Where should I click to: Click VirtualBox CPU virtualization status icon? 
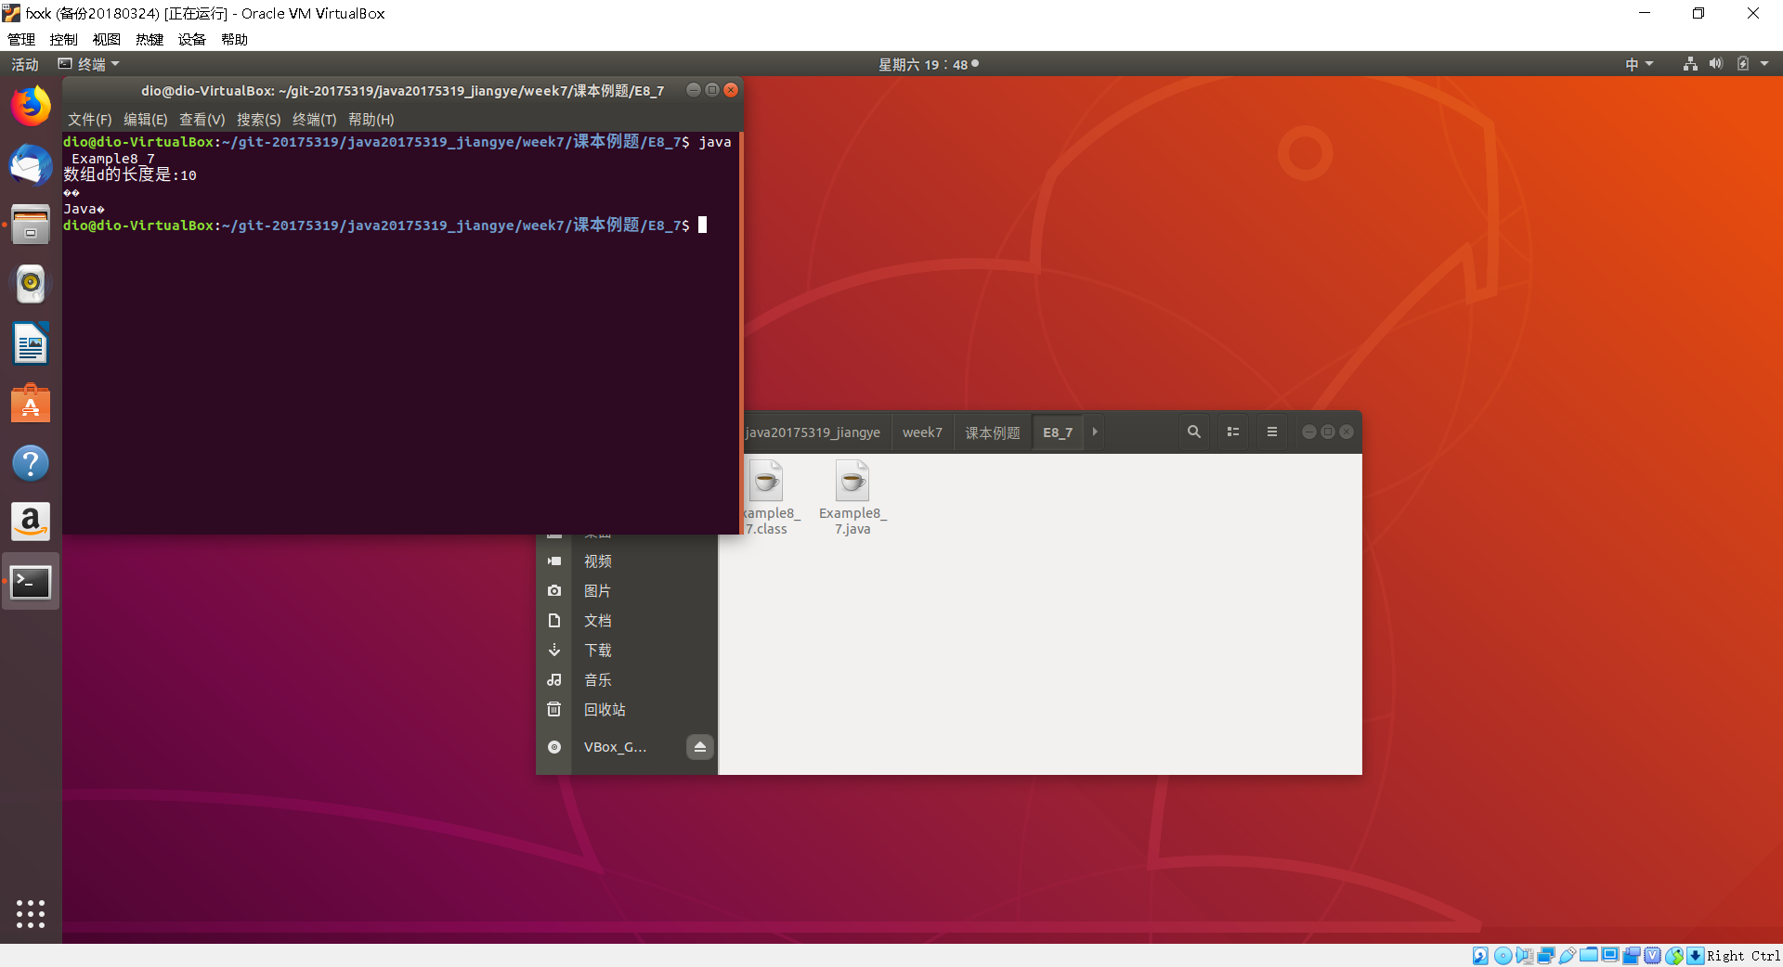(x=1653, y=956)
